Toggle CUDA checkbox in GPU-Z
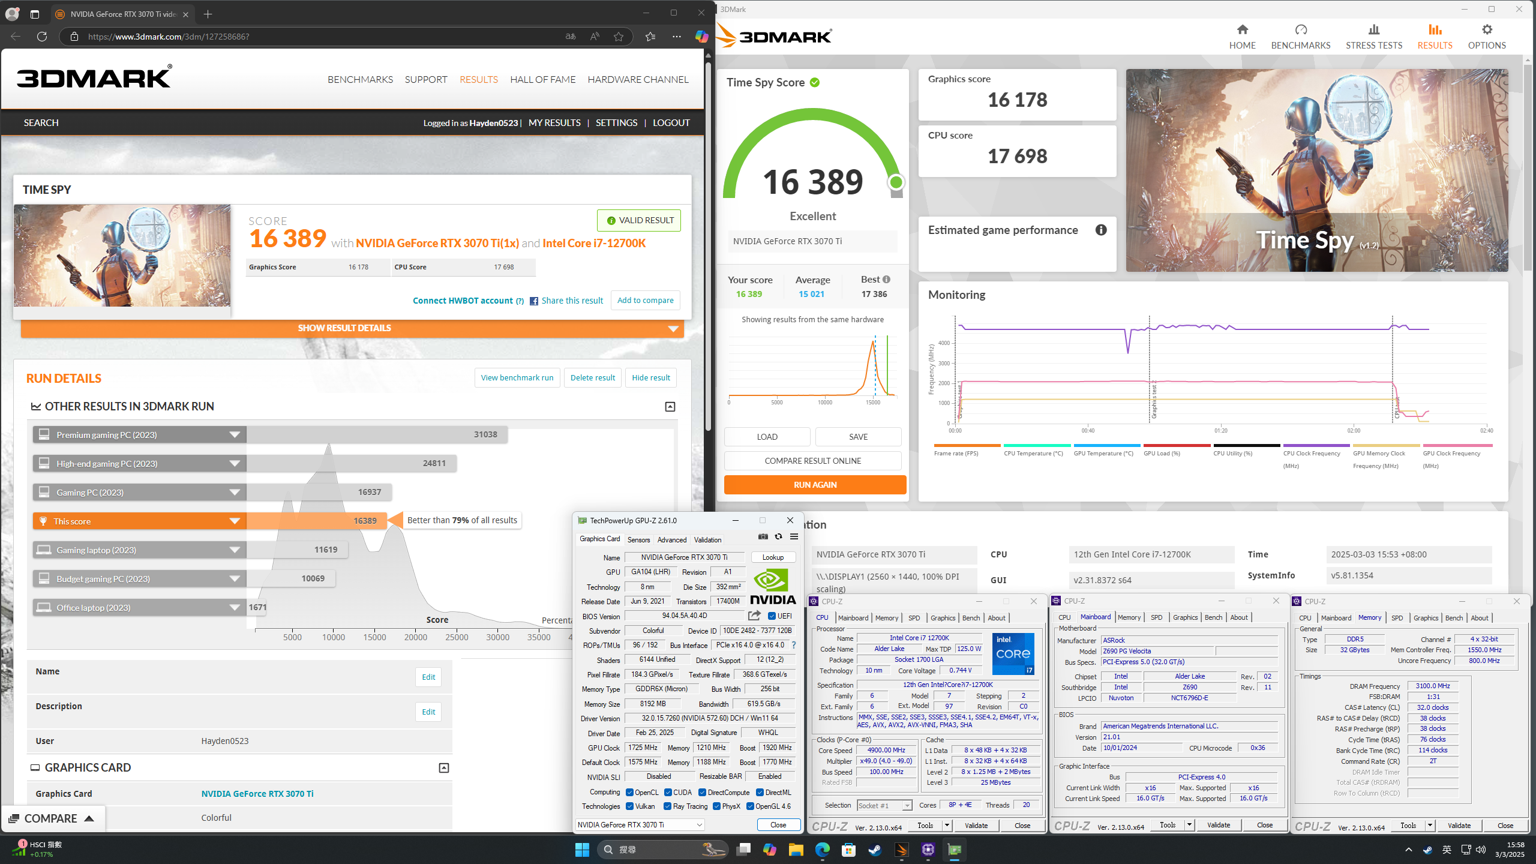 668,793
